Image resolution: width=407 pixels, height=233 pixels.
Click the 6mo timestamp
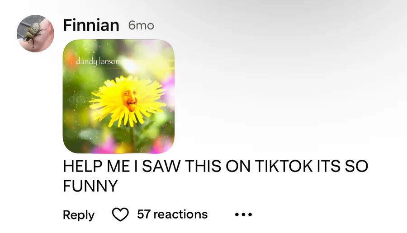(141, 25)
